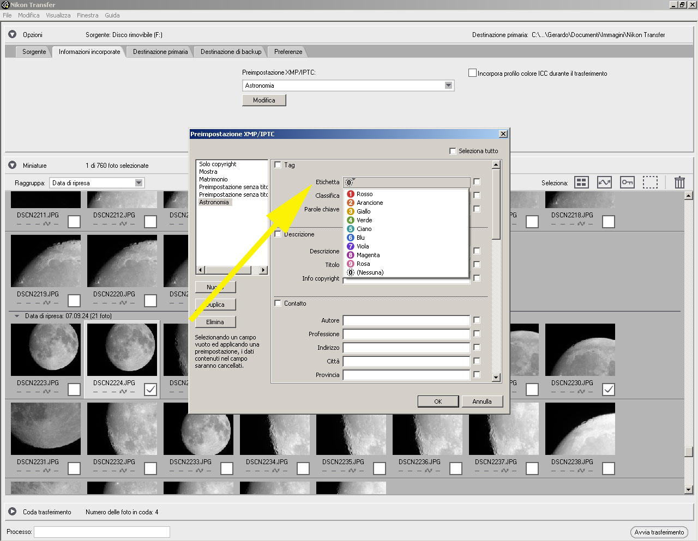
Task: Check the box beside Etichetta field
Action: 477,182
